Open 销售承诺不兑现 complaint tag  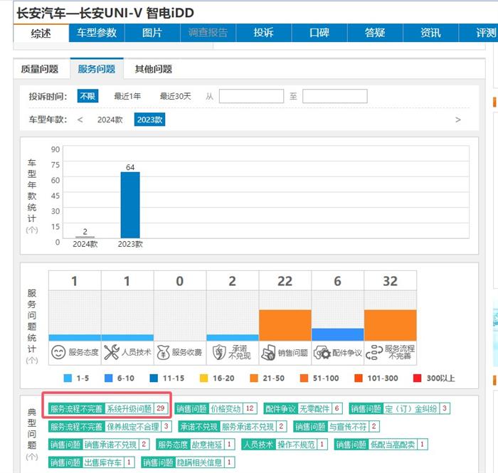99,445
